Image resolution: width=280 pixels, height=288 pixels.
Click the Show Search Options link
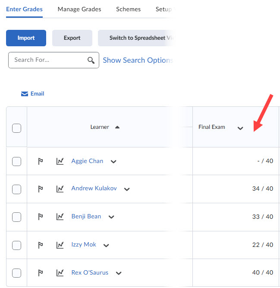pyautogui.click(x=137, y=60)
